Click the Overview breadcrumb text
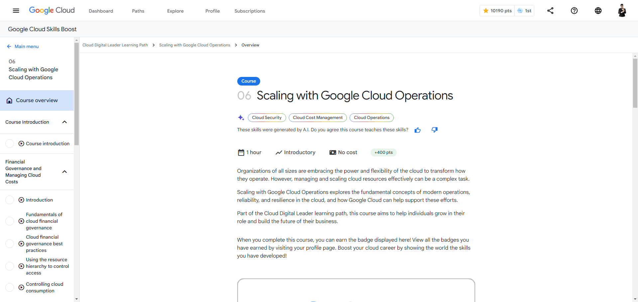 (x=250, y=45)
